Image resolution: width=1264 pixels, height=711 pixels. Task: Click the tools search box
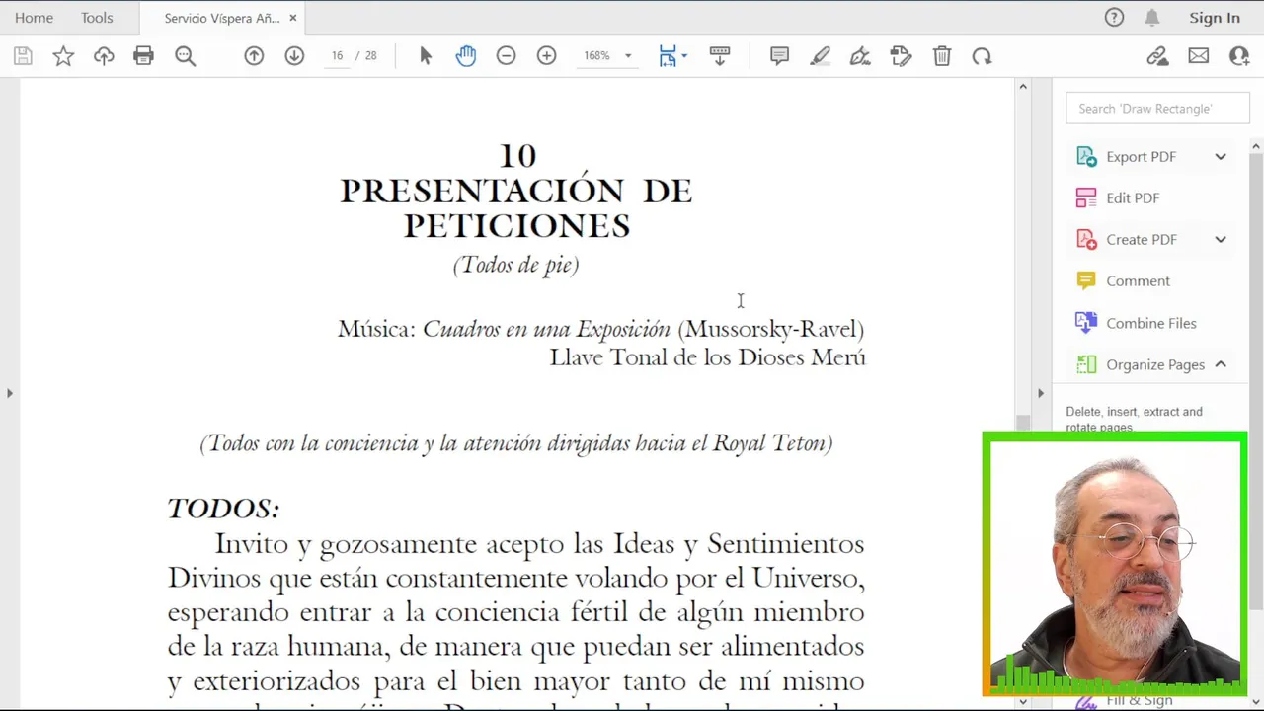(1156, 109)
